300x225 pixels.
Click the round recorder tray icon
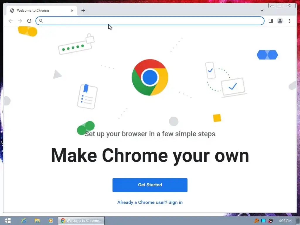[x=270, y=221]
